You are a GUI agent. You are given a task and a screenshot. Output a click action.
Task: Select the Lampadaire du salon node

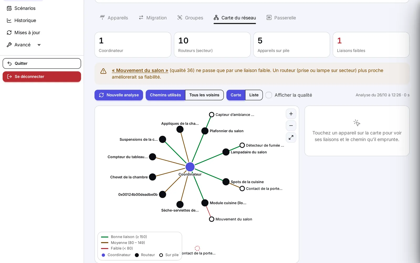click(x=226, y=152)
